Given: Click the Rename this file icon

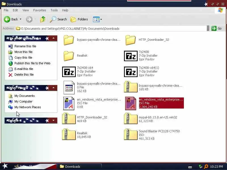Looking at the screenshot, I should coord(10,46).
